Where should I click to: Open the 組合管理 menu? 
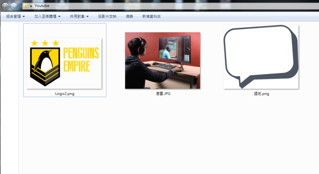pyautogui.click(x=16, y=16)
